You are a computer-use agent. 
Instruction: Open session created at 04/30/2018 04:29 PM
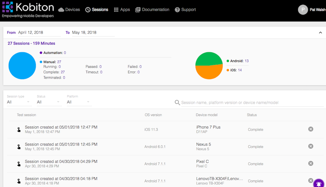(61, 162)
